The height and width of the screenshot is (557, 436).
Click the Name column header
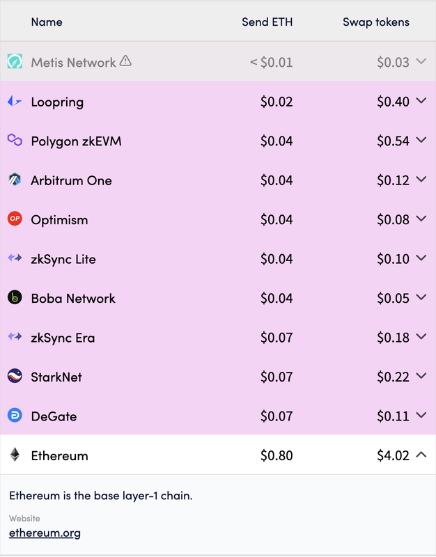coord(47,22)
